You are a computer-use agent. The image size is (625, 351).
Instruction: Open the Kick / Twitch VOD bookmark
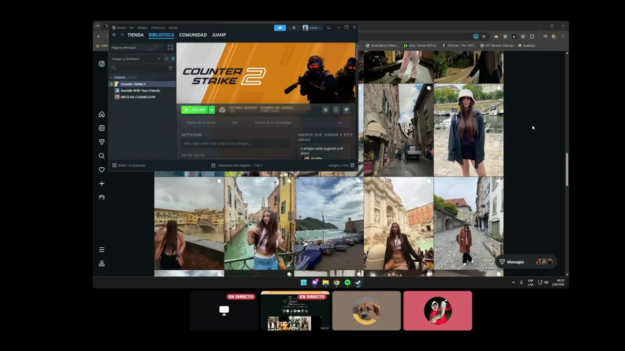click(x=420, y=45)
